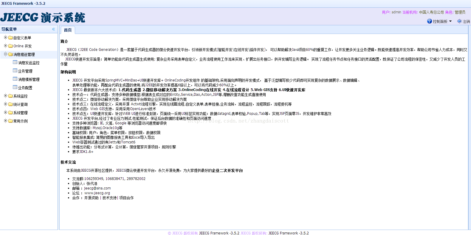
Task: Open the 控制面板 menu button
Action: 440,21
